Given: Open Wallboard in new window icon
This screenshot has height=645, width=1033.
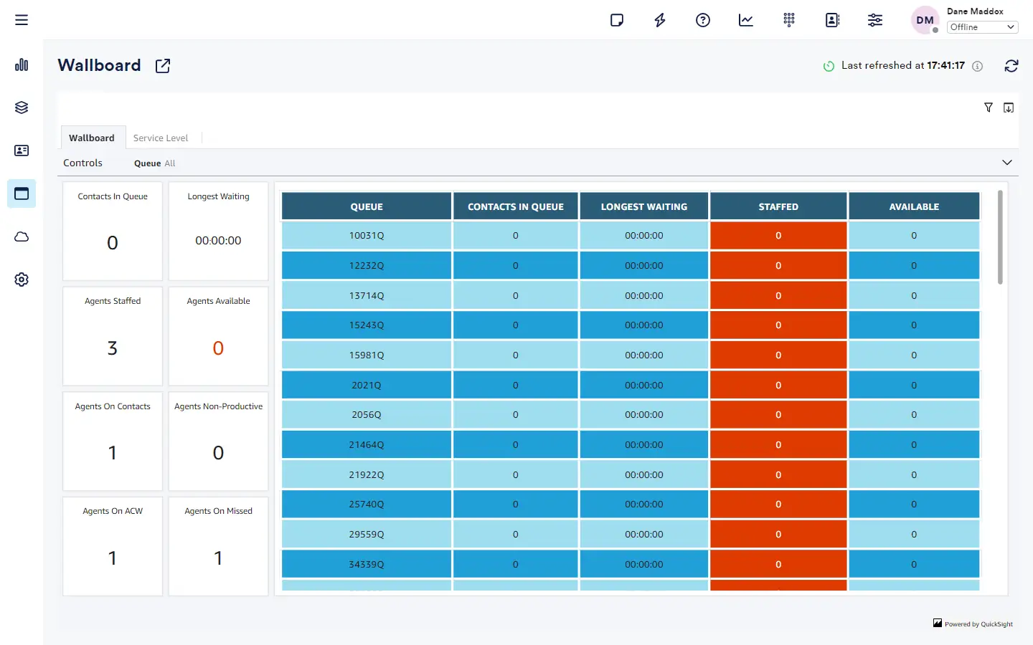Looking at the screenshot, I should [x=163, y=66].
